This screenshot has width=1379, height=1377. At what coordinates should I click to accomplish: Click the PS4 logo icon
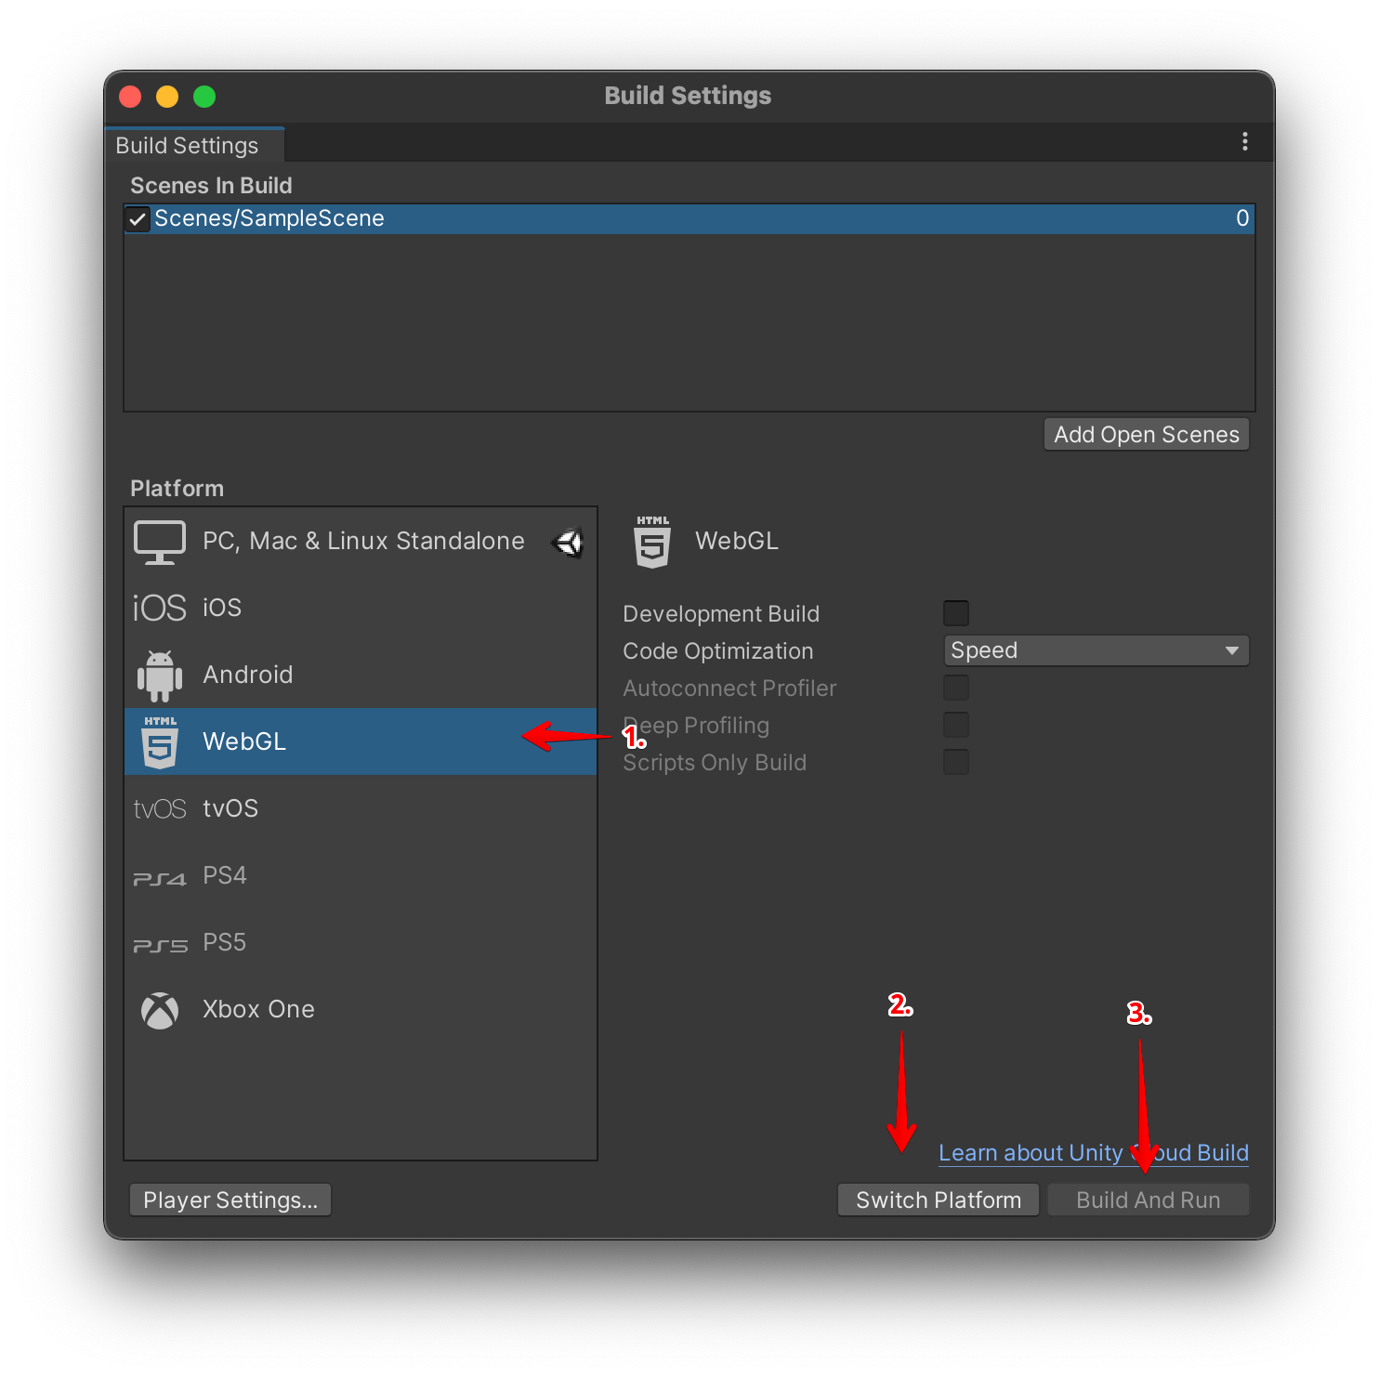tap(160, 878)
